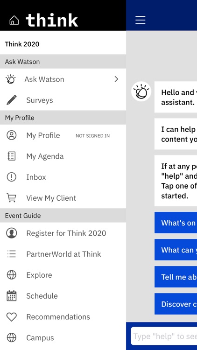Image resolution: width=197 pixels, height=350 pixels.
Task: Click the notebook icon for My Agenda
Action: tap(11, 156)
